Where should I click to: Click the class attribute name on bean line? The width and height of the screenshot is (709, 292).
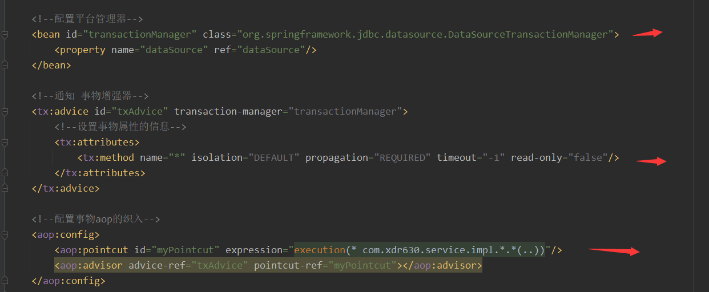pos(217,35)
